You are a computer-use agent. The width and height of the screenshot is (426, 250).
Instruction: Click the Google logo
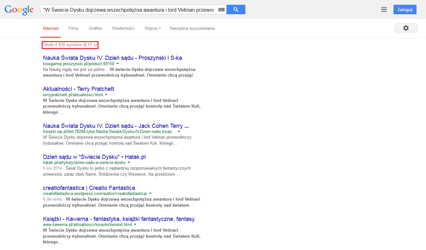click(x=19, y=10)
